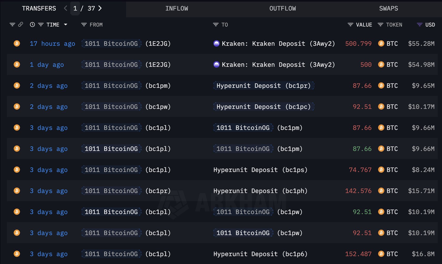Screen dimensions: 442x264
Task: Switch to the OUTFLOW tab
Action: coord(283,8)
